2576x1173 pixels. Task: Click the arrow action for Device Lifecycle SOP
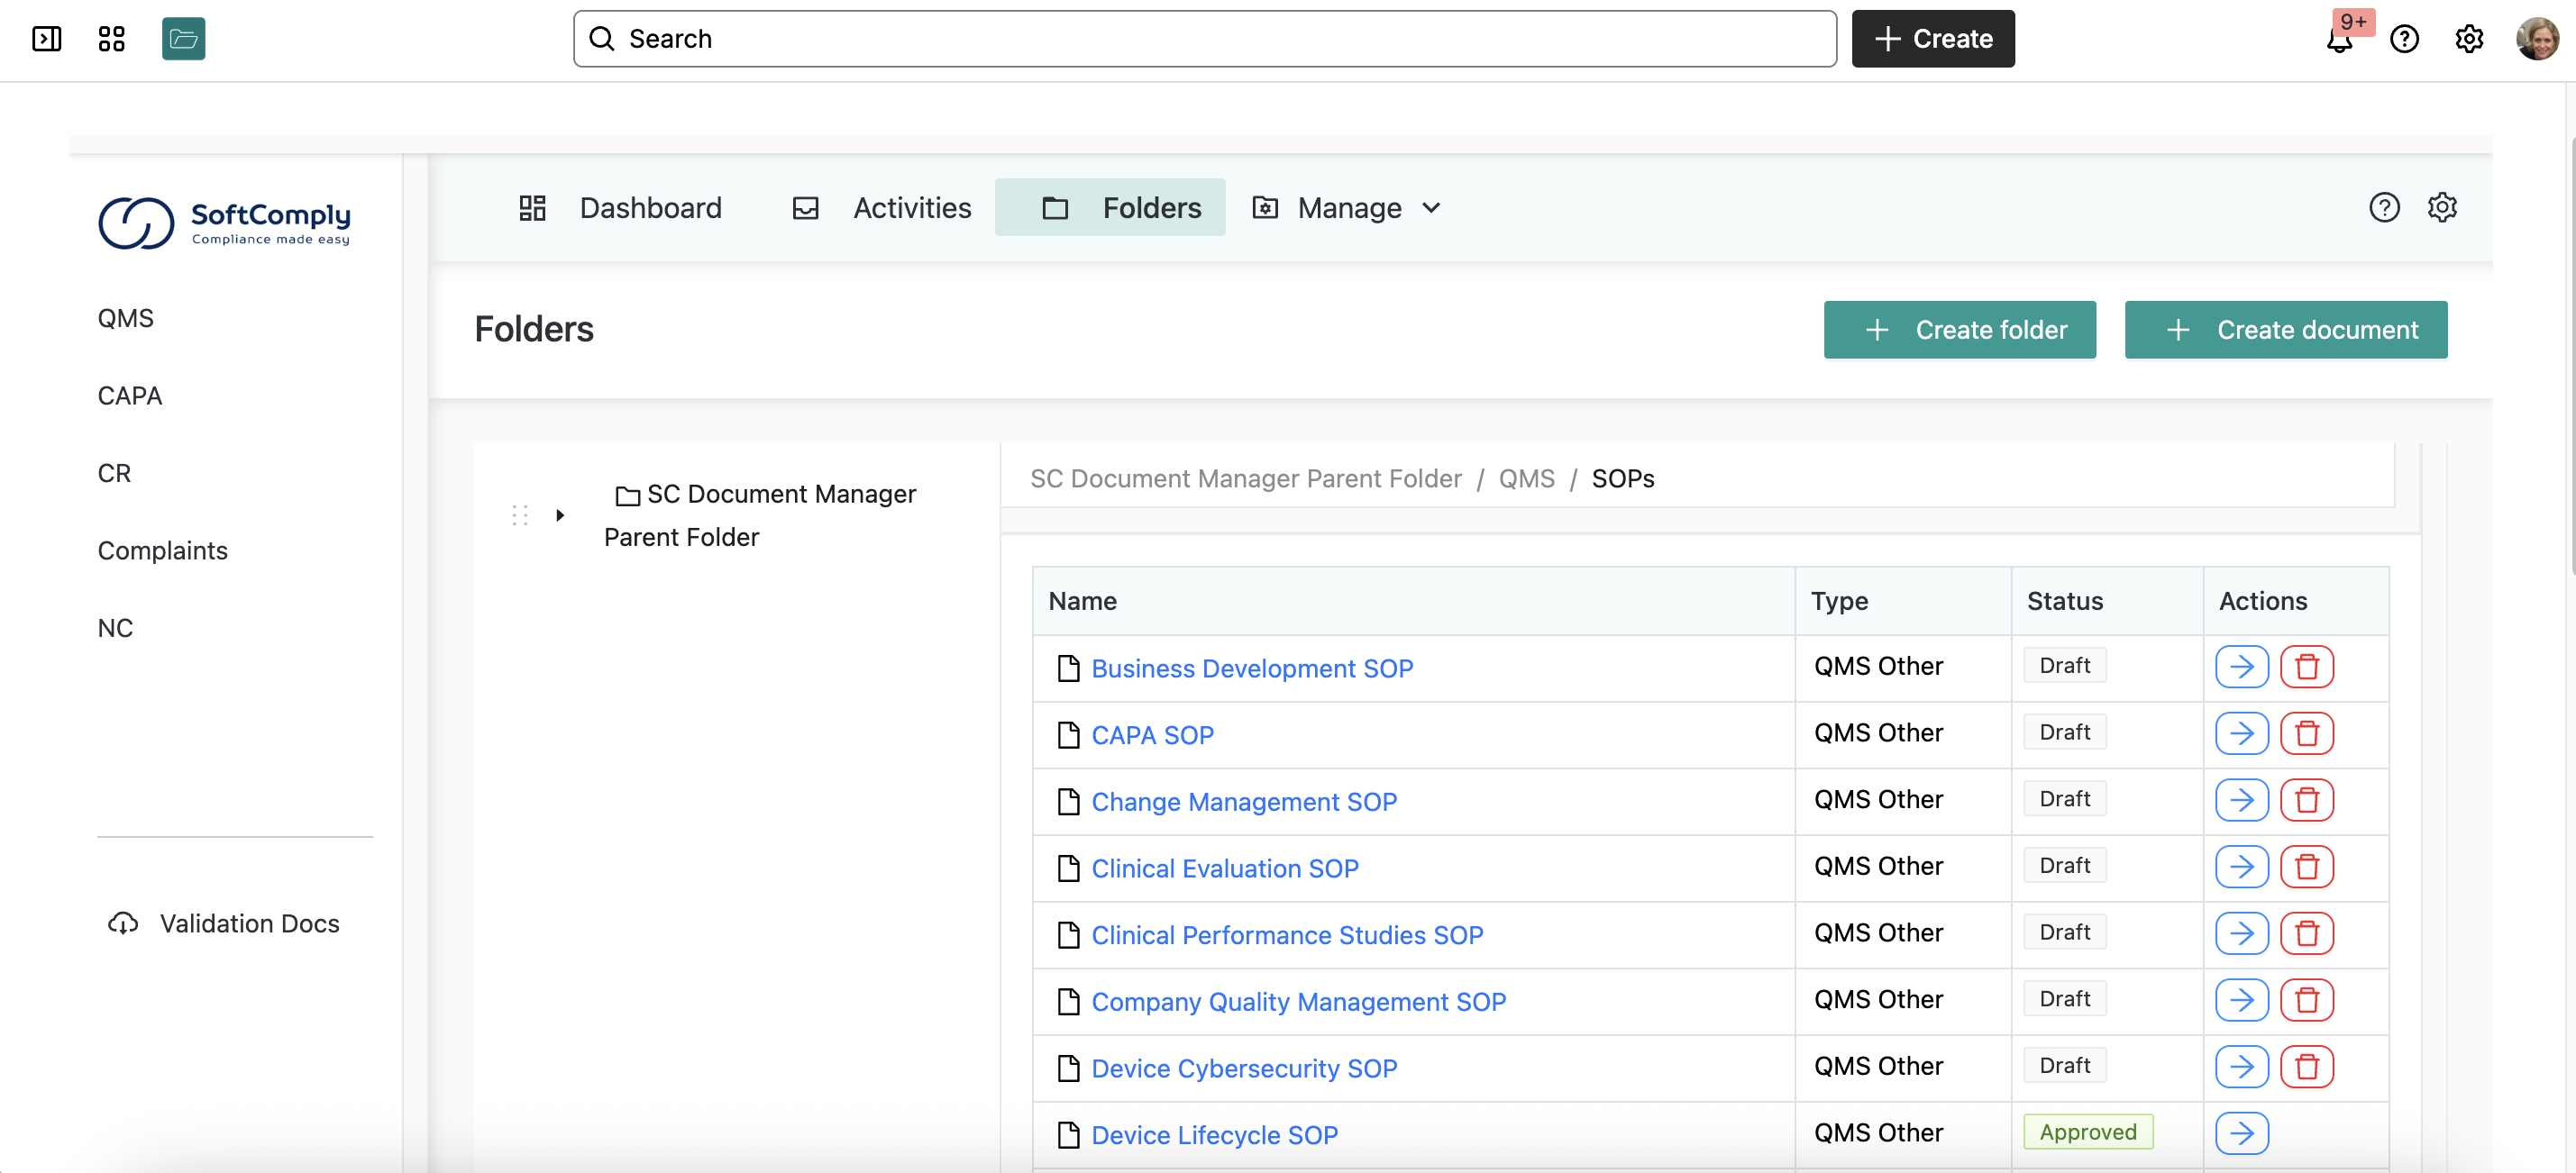point(2241,1133)
